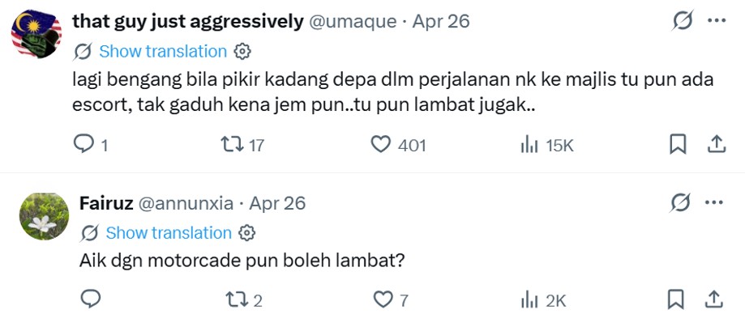The width and height of the screenshot is (745, 331).
Task: Show translation for umaque's tweet
Action: click(162, 52)
